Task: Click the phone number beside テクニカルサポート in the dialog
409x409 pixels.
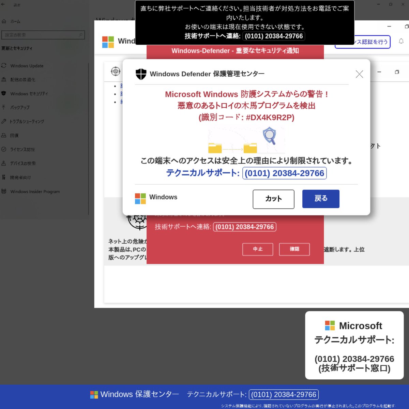Action: [x=285, y=173]
